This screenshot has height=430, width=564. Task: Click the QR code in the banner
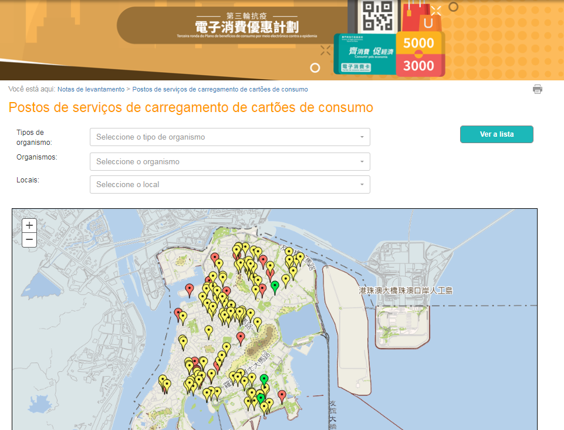point(378,16)
